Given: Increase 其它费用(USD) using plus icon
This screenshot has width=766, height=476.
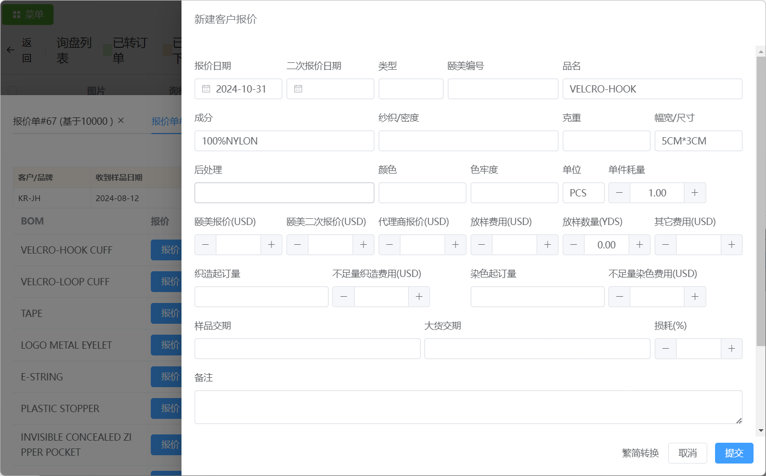Looking at the screenshot, I should click(x=732, y=245).
